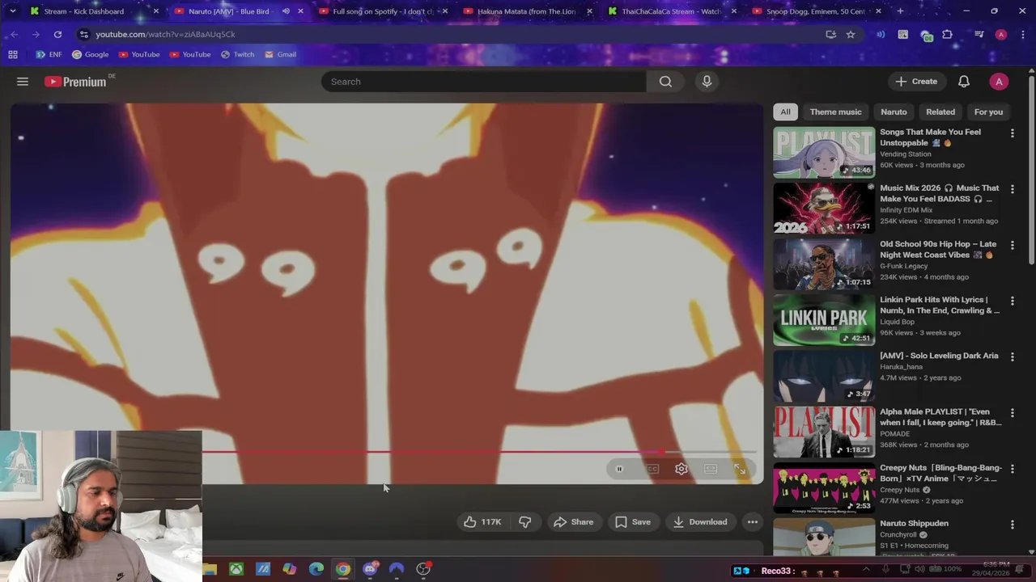
Task: Click the Share button
Action: (574, 522)
